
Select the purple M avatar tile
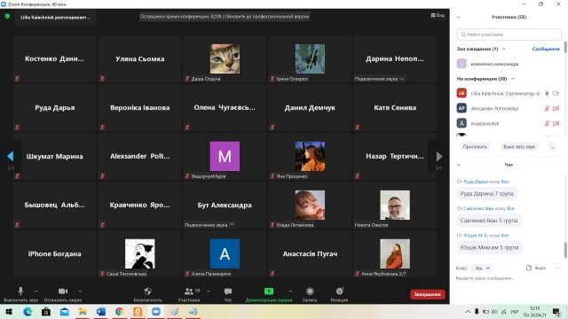[225, 156]
